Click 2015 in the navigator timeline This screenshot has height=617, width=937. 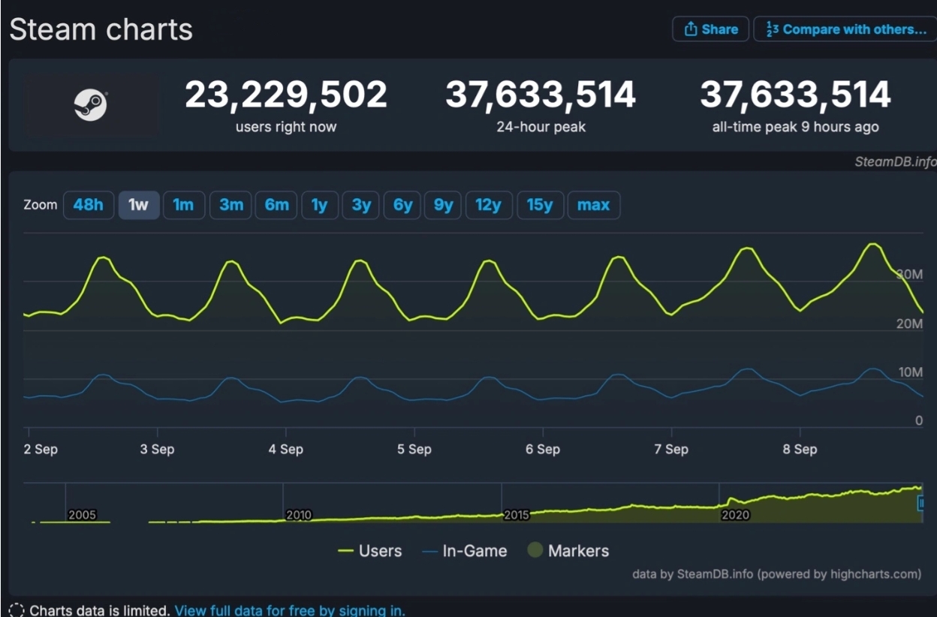[x=517, y=515]
